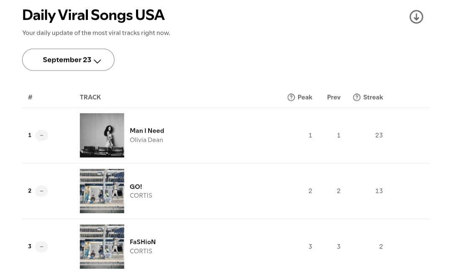Open the CORTIS artist link under FaSHioN
The image size is (452, 273).
[141, 251]
